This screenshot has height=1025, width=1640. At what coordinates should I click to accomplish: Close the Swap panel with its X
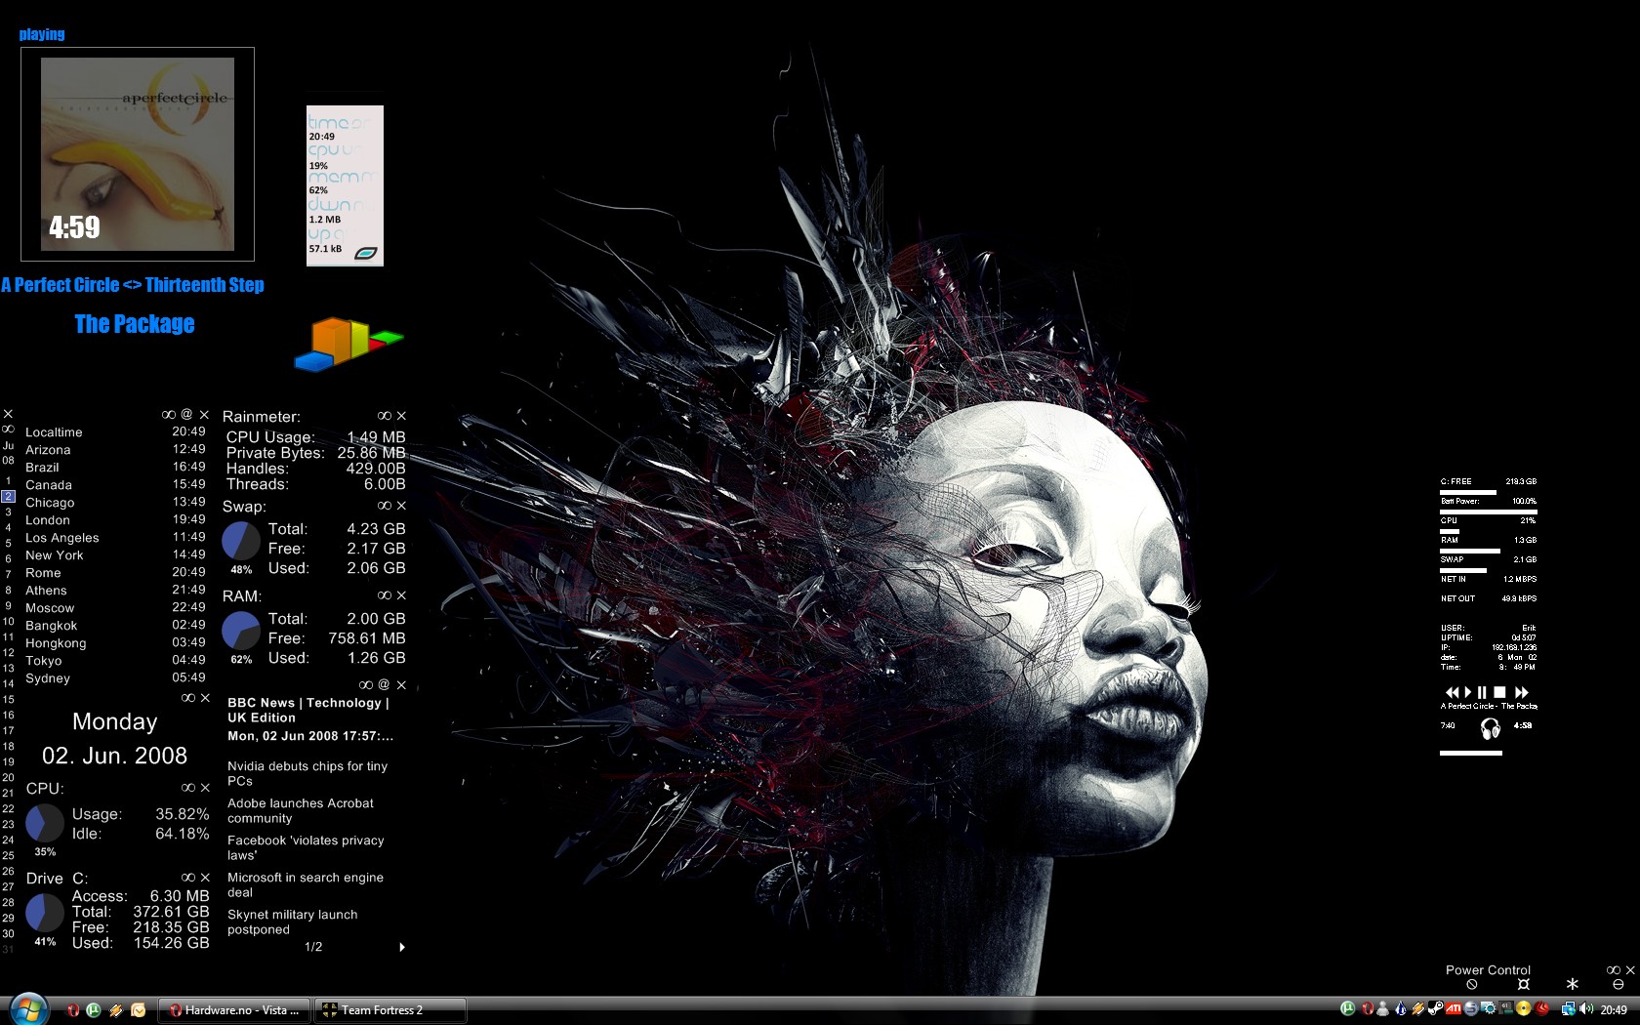[401, 506]
